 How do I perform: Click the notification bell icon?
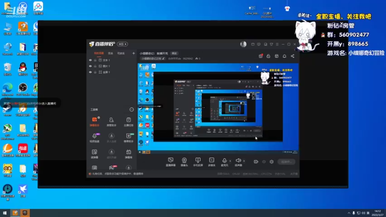pos(284,56)
